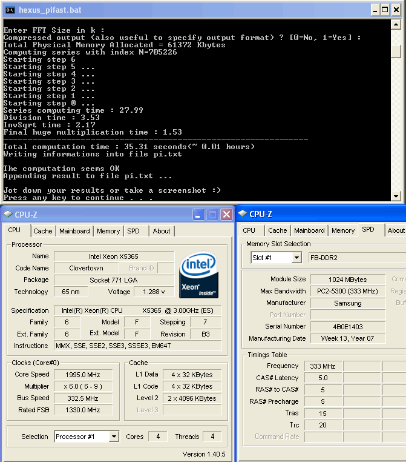Click the Technology value 65 nm
The width and height of the screenshot is (406, 462).
71,292
